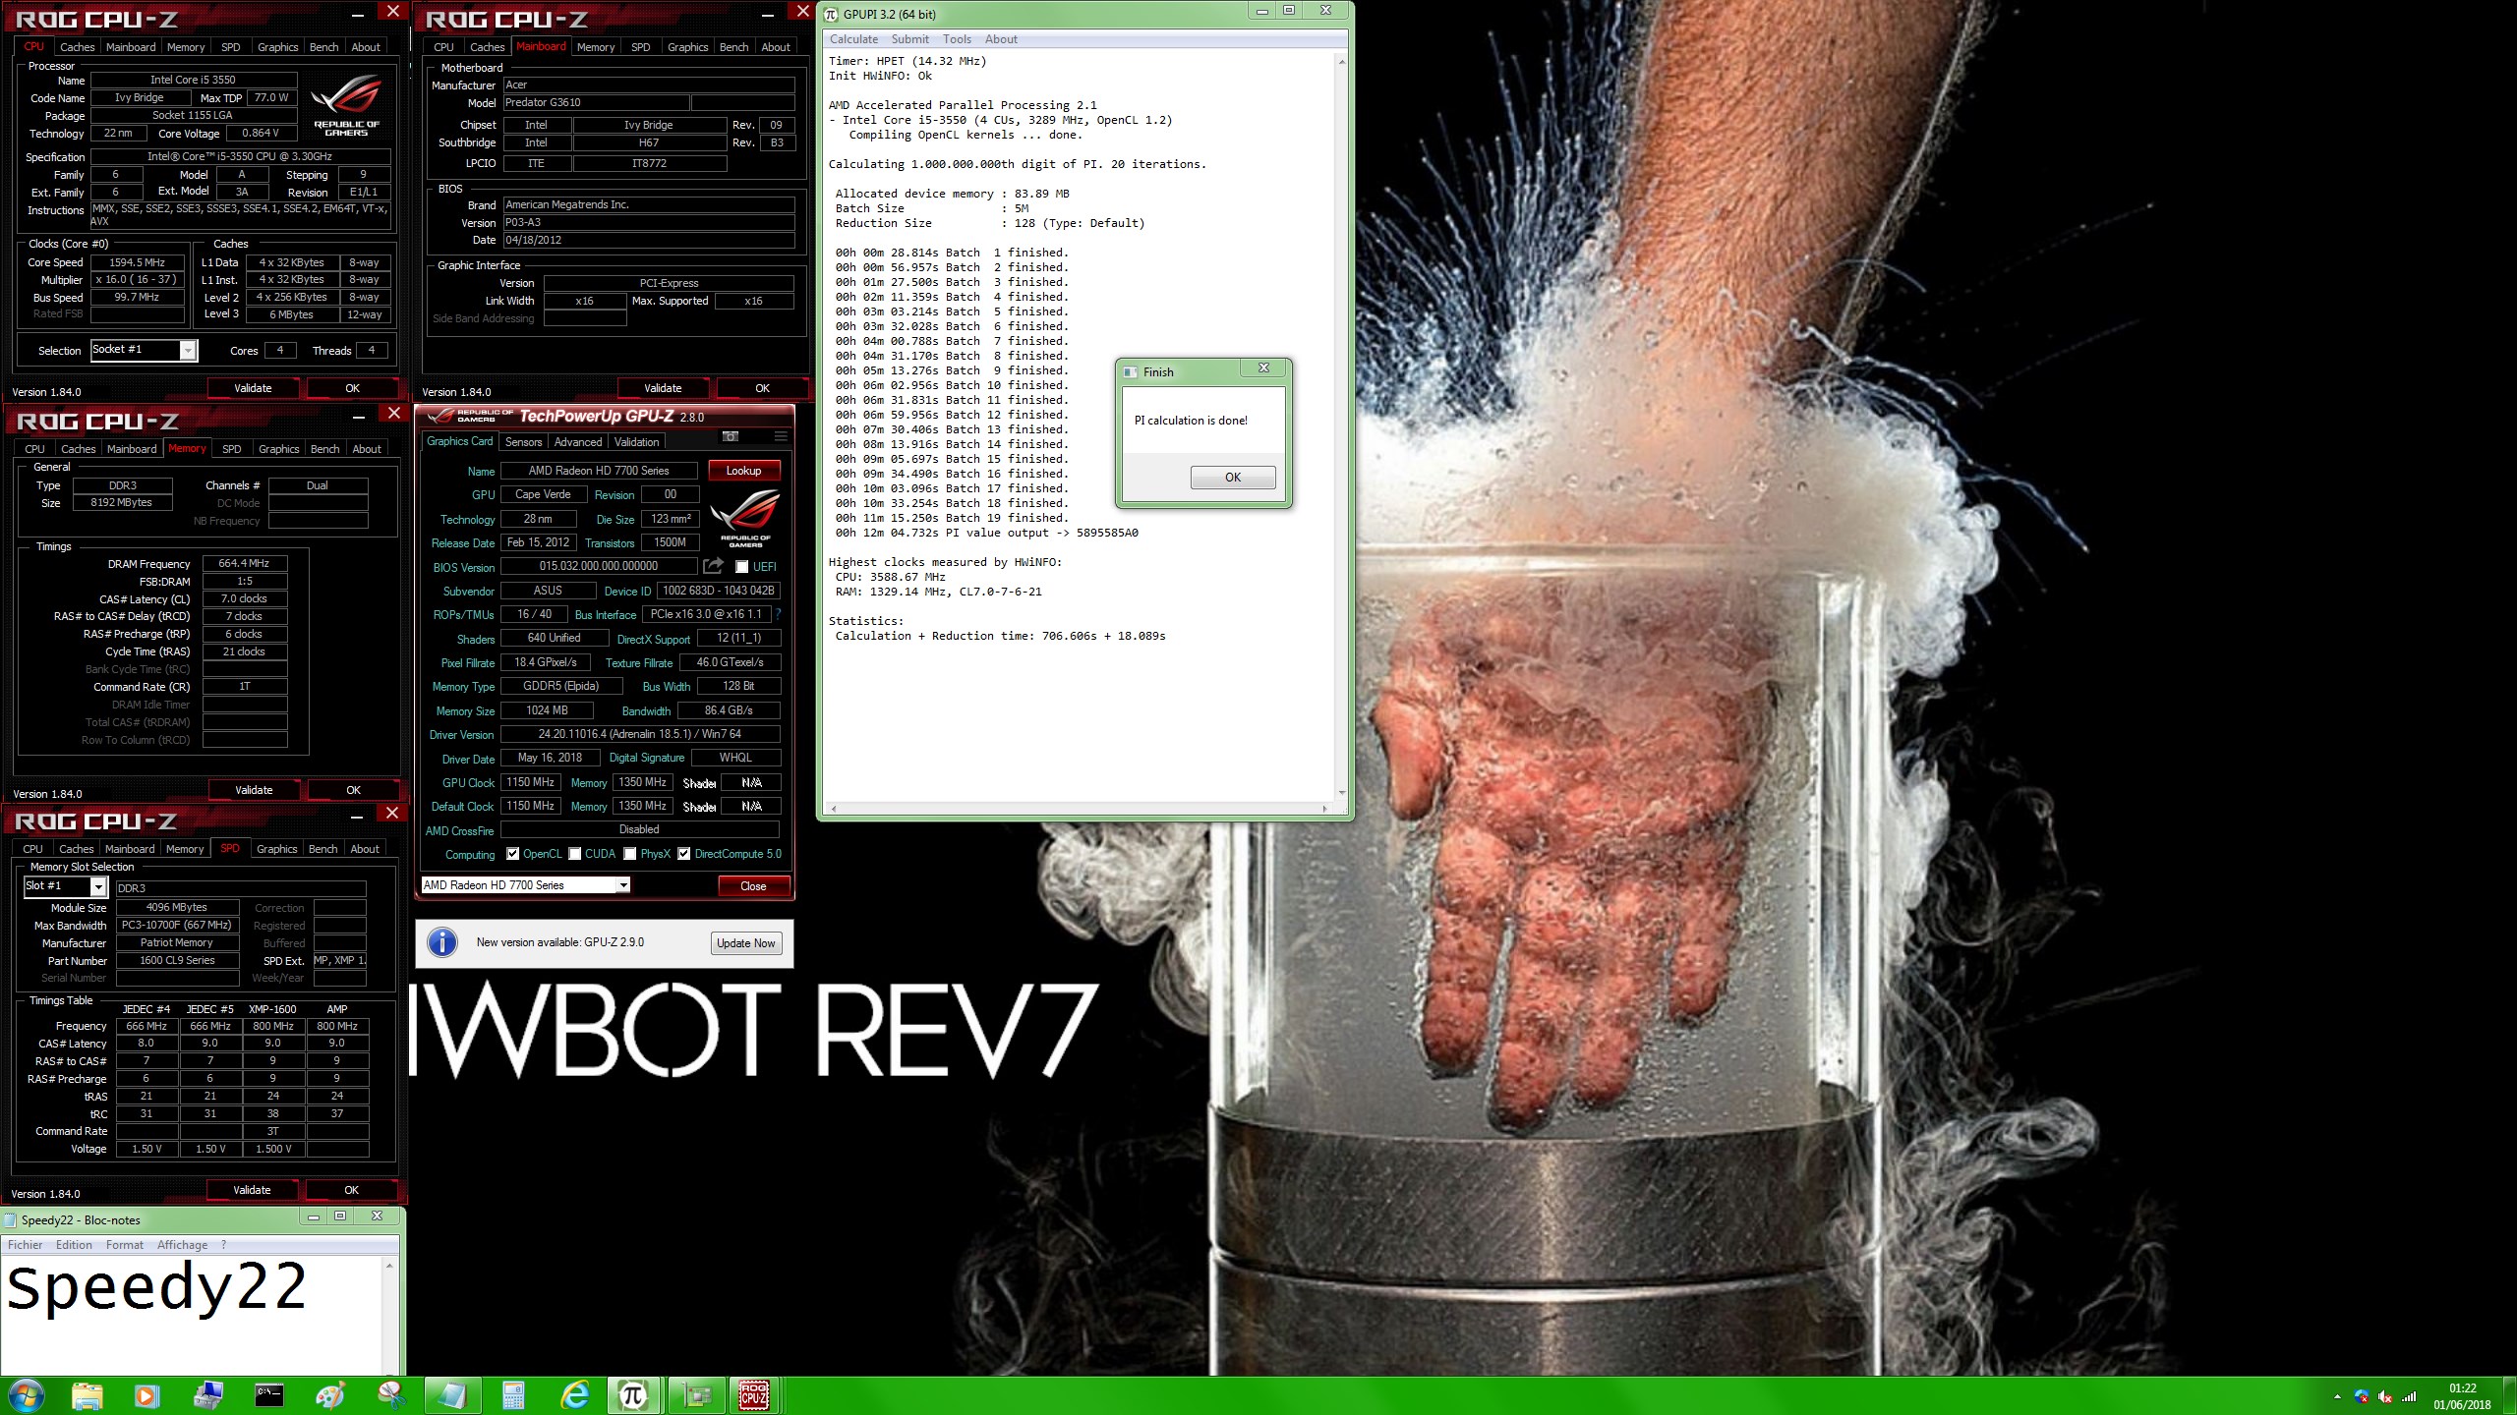
Task: Click OK in the Memory CPU-Z window
Action: [x=354, y=790]
